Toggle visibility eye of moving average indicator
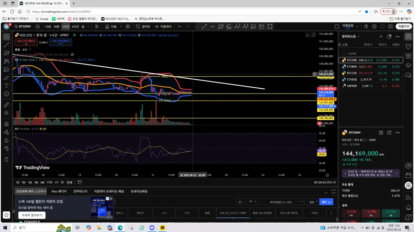 pos(72,55)
